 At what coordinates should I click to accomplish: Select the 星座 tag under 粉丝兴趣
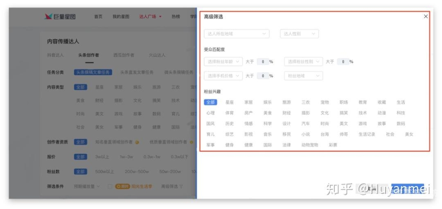coord(229,102)
